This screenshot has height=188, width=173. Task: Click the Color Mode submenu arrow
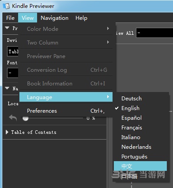[108, 29]
